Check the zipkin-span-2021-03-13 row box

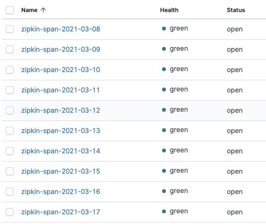click(x=10, y=131)
